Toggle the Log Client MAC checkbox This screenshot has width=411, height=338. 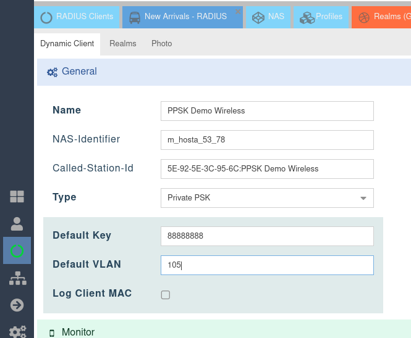point(166,295)
